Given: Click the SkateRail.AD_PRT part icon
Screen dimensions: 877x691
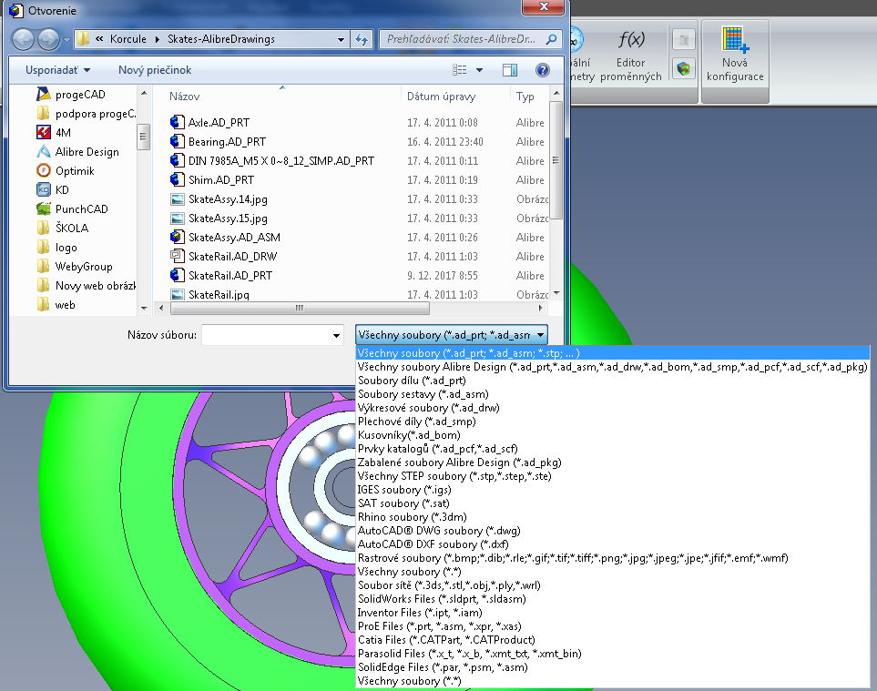Looking at the screenshot, I should tap(178, 275).
